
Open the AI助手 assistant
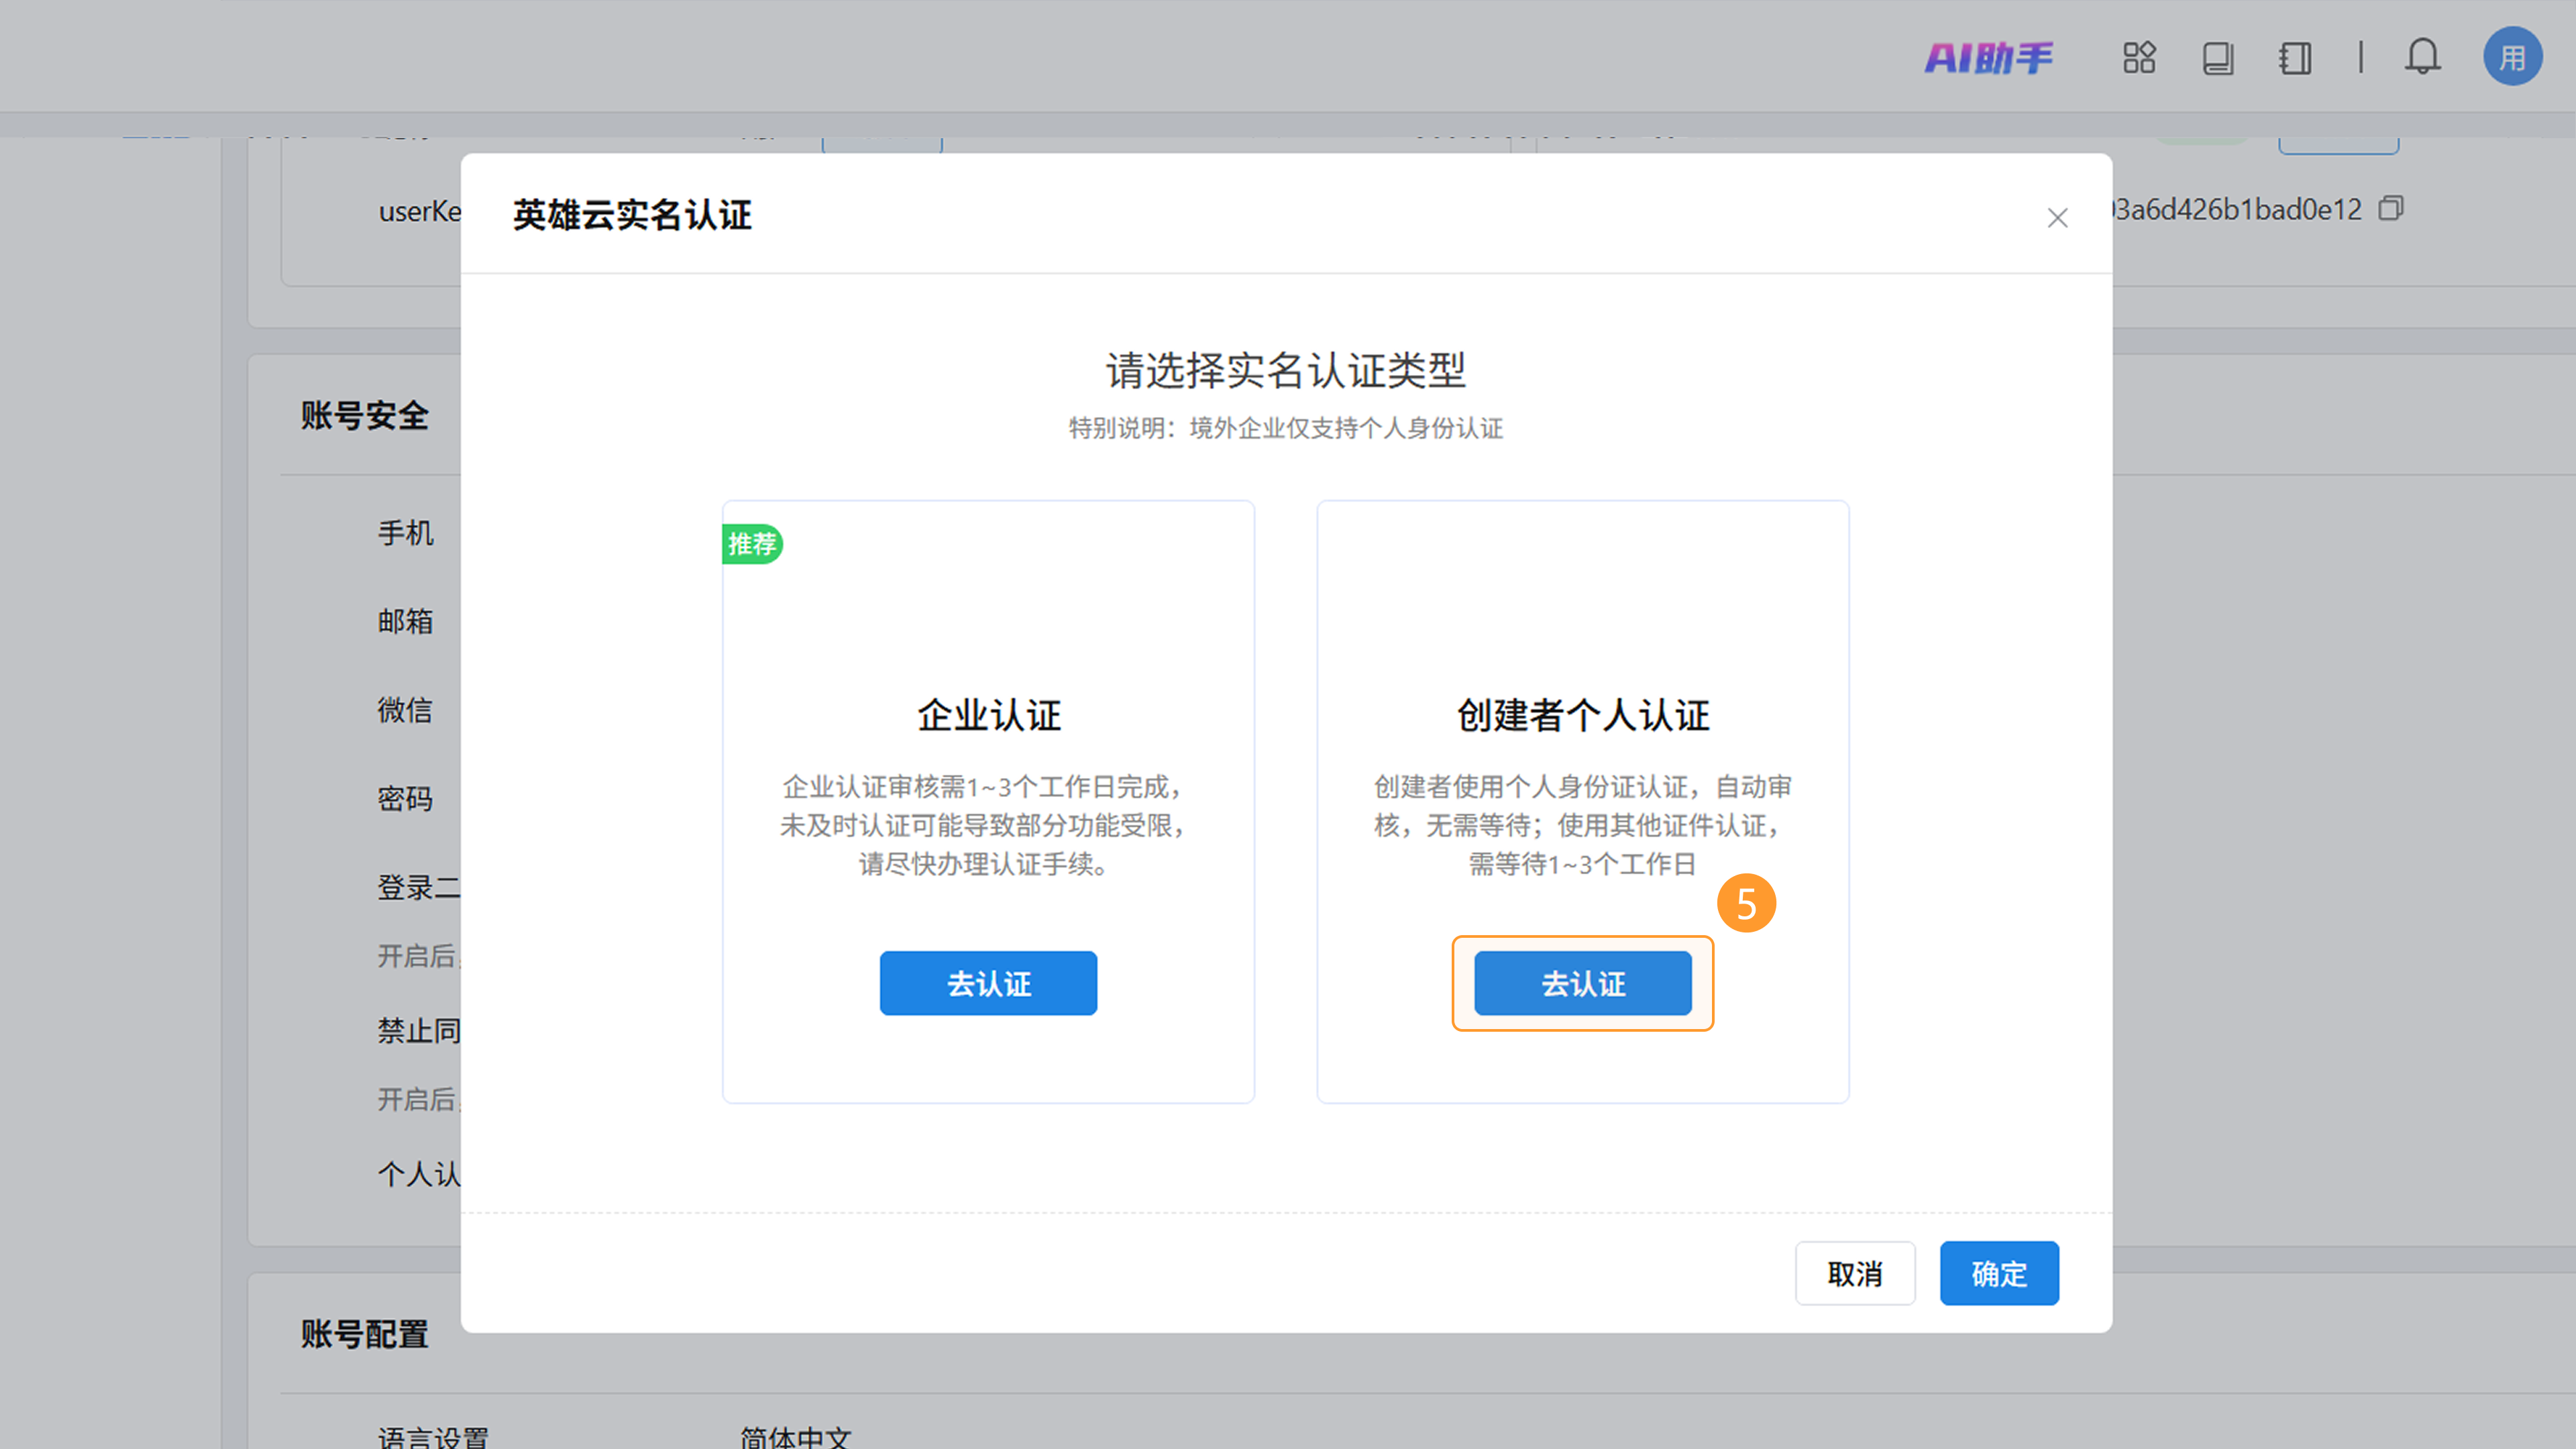1988,58
